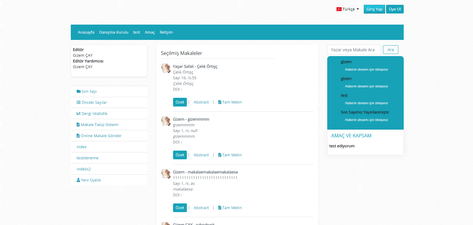Show Özet for the gizemmmm article
The width and height of the screenshot is (473, 225).
coord(180,155)
